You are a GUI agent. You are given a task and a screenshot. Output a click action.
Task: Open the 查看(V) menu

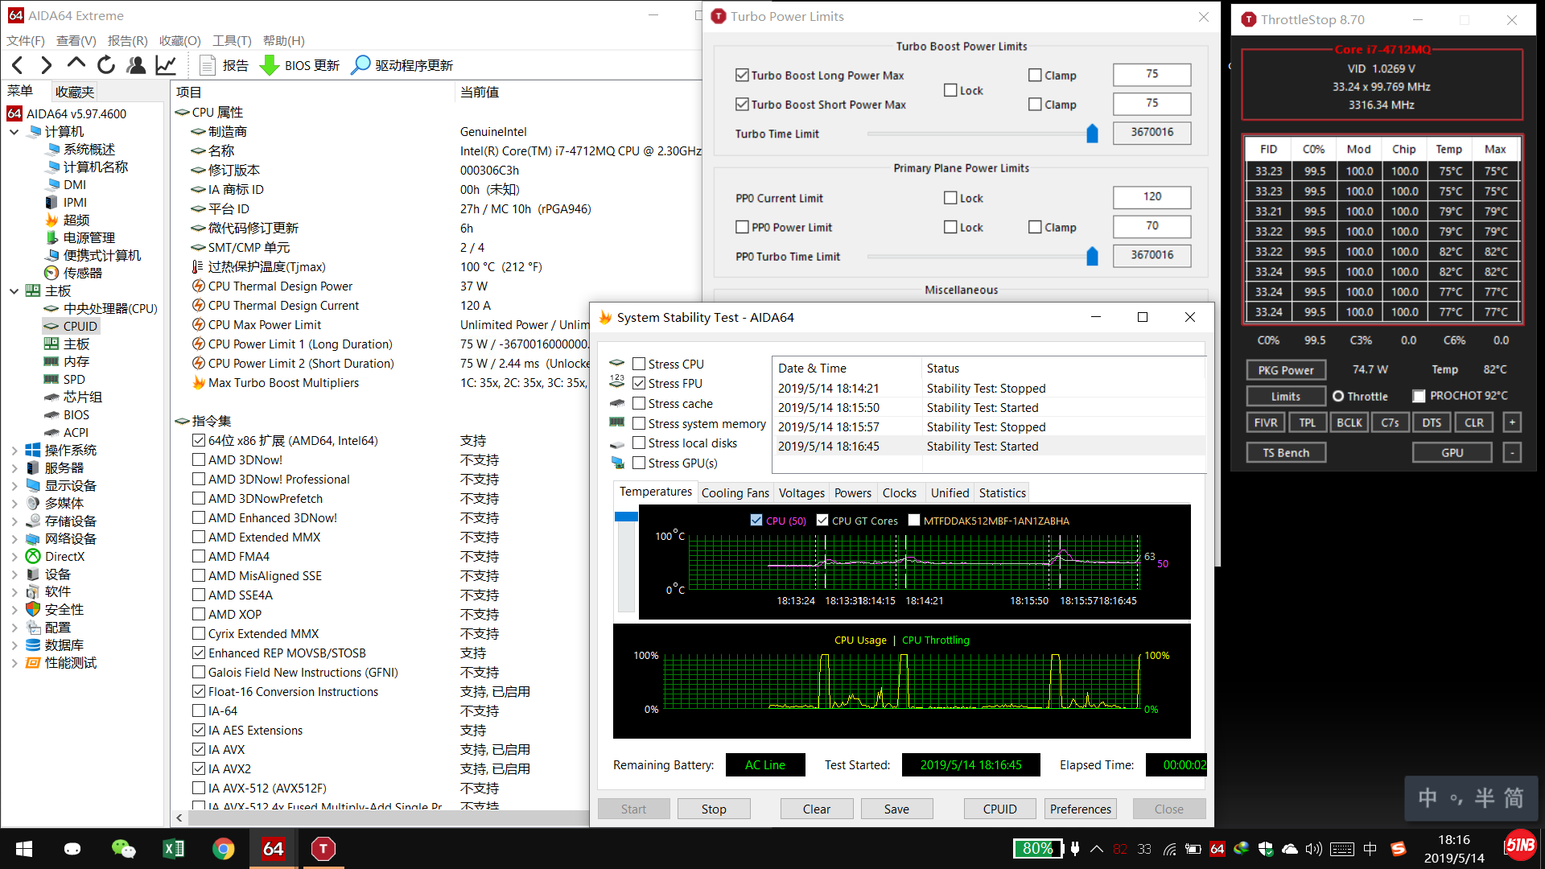[x=76, y=40]
